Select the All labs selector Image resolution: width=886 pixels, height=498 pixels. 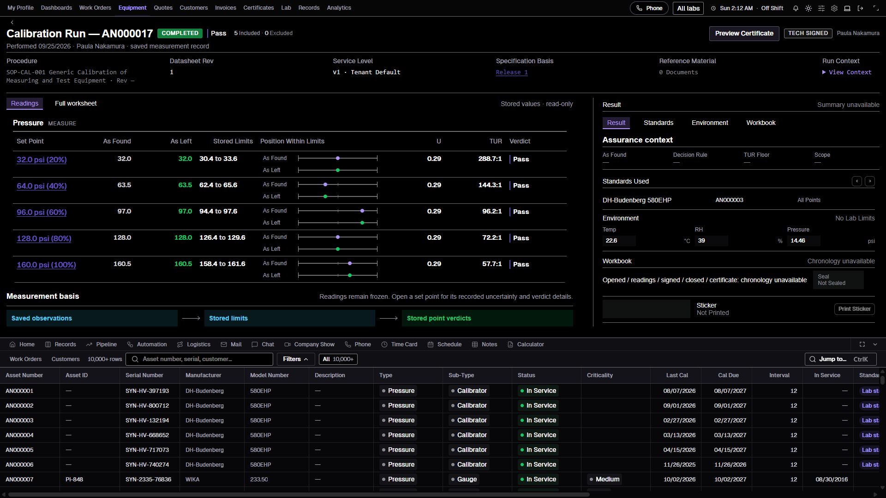click(688, 8)
